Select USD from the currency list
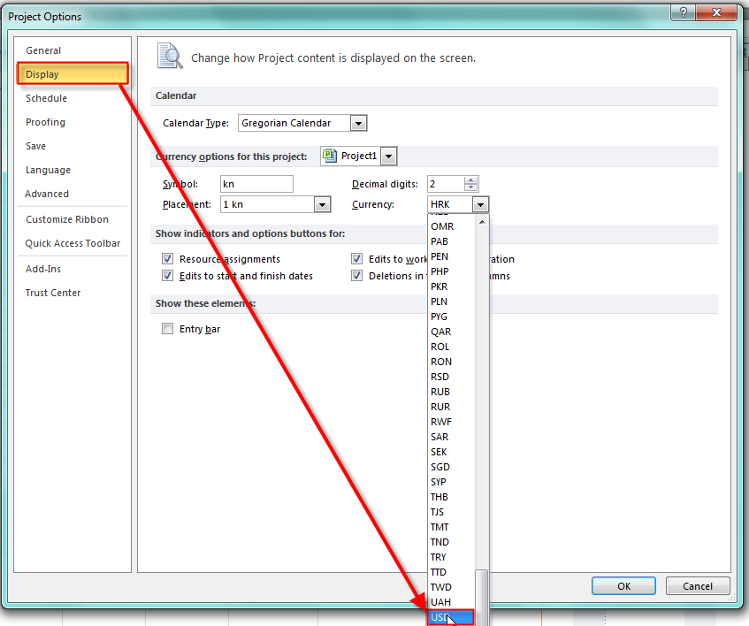Viewport: 749px width, 626px height. click(x=440, y=617)
